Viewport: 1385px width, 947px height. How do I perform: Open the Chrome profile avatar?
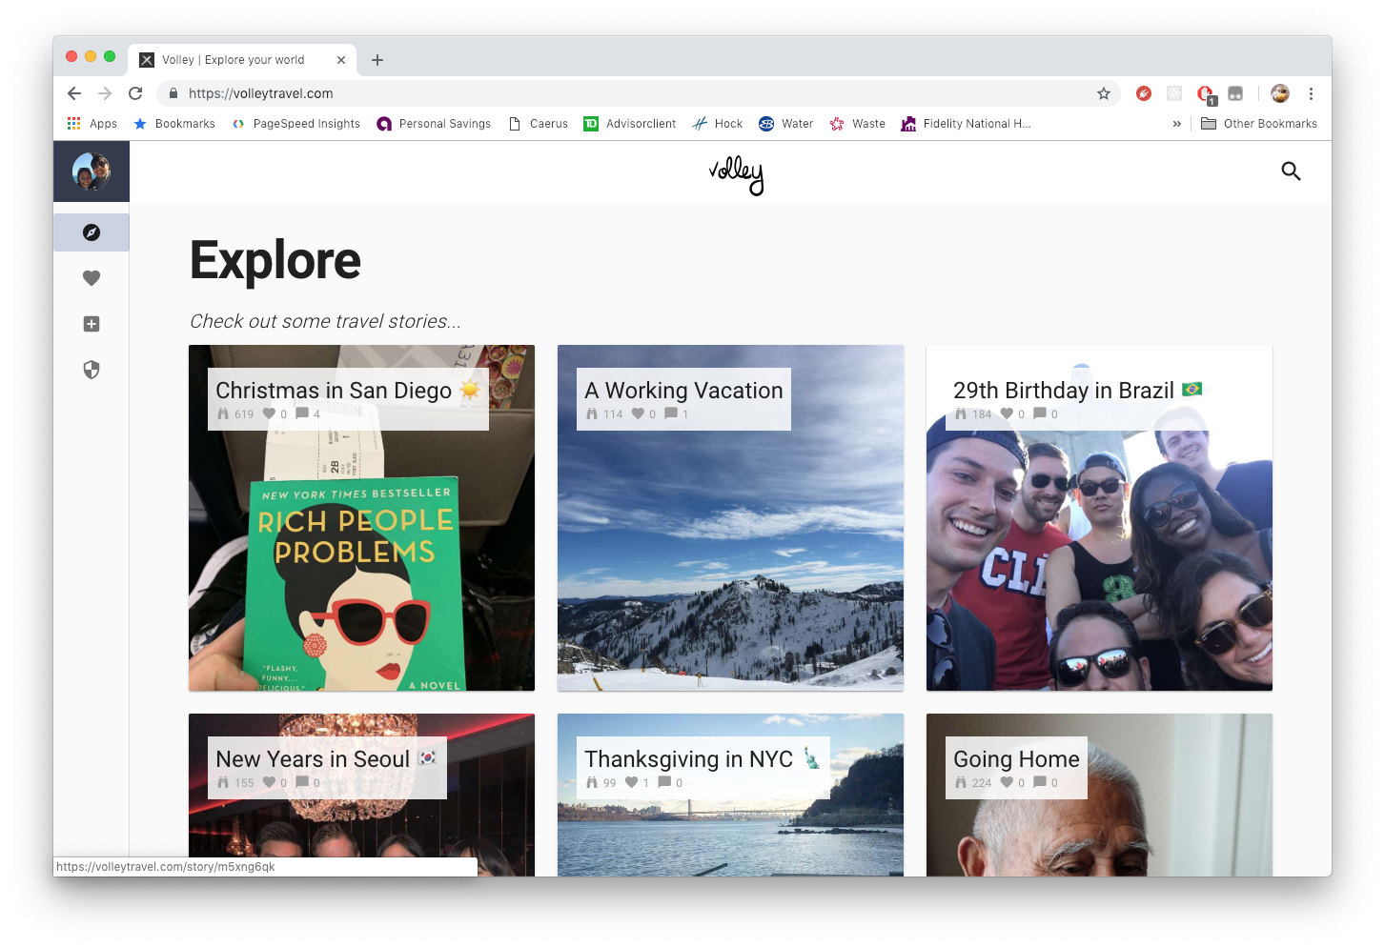coord(1280,93)
